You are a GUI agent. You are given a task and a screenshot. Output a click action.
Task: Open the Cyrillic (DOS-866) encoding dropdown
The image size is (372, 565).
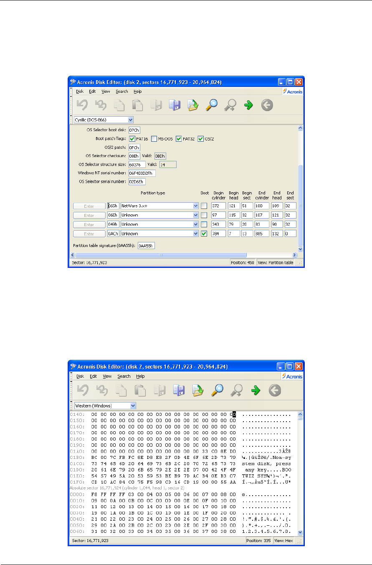[130, 120]
